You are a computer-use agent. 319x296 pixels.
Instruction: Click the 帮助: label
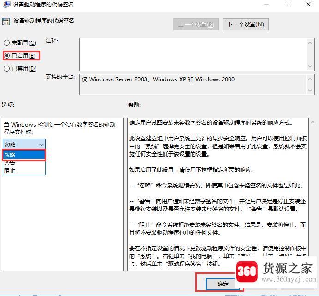(134, 104)
